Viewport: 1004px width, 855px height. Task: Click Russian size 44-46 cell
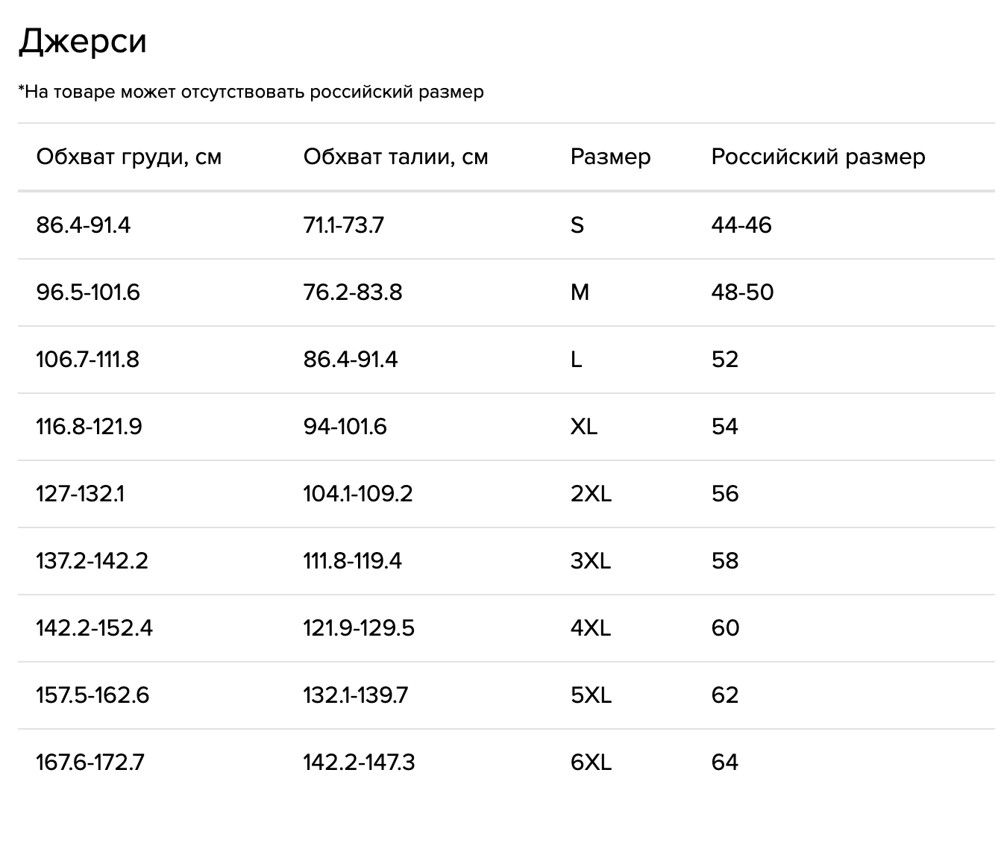pyautogui.click(x=741, y=225)
